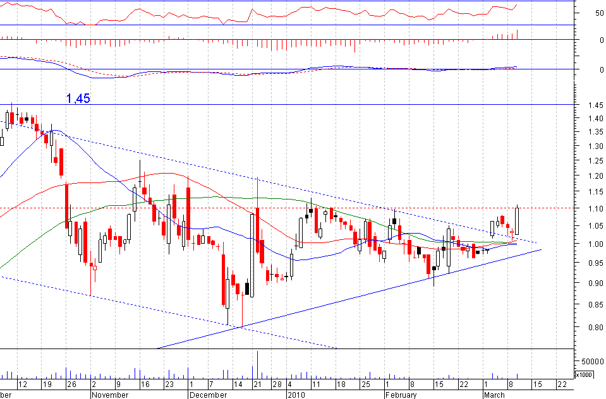This screenshot has width=606, height=399.
Task: Select the "25" date label in January
Action: coord(365,384)
